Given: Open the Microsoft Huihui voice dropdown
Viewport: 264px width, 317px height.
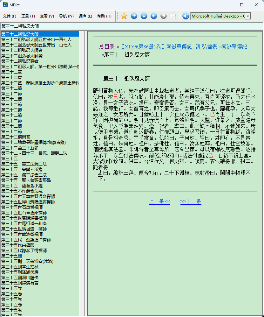Looking at the screenshot, I should click(248, 16).
